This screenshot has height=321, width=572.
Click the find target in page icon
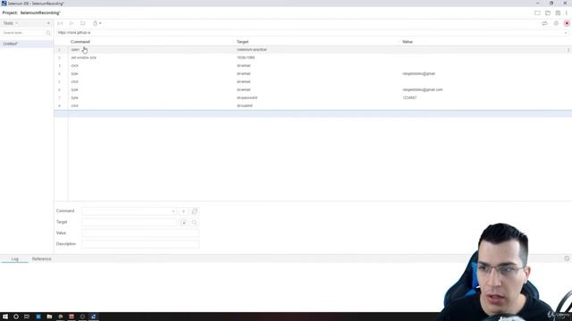tap(195, 222)
